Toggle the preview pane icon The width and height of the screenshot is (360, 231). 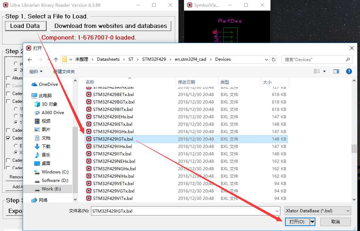(336, 71)
